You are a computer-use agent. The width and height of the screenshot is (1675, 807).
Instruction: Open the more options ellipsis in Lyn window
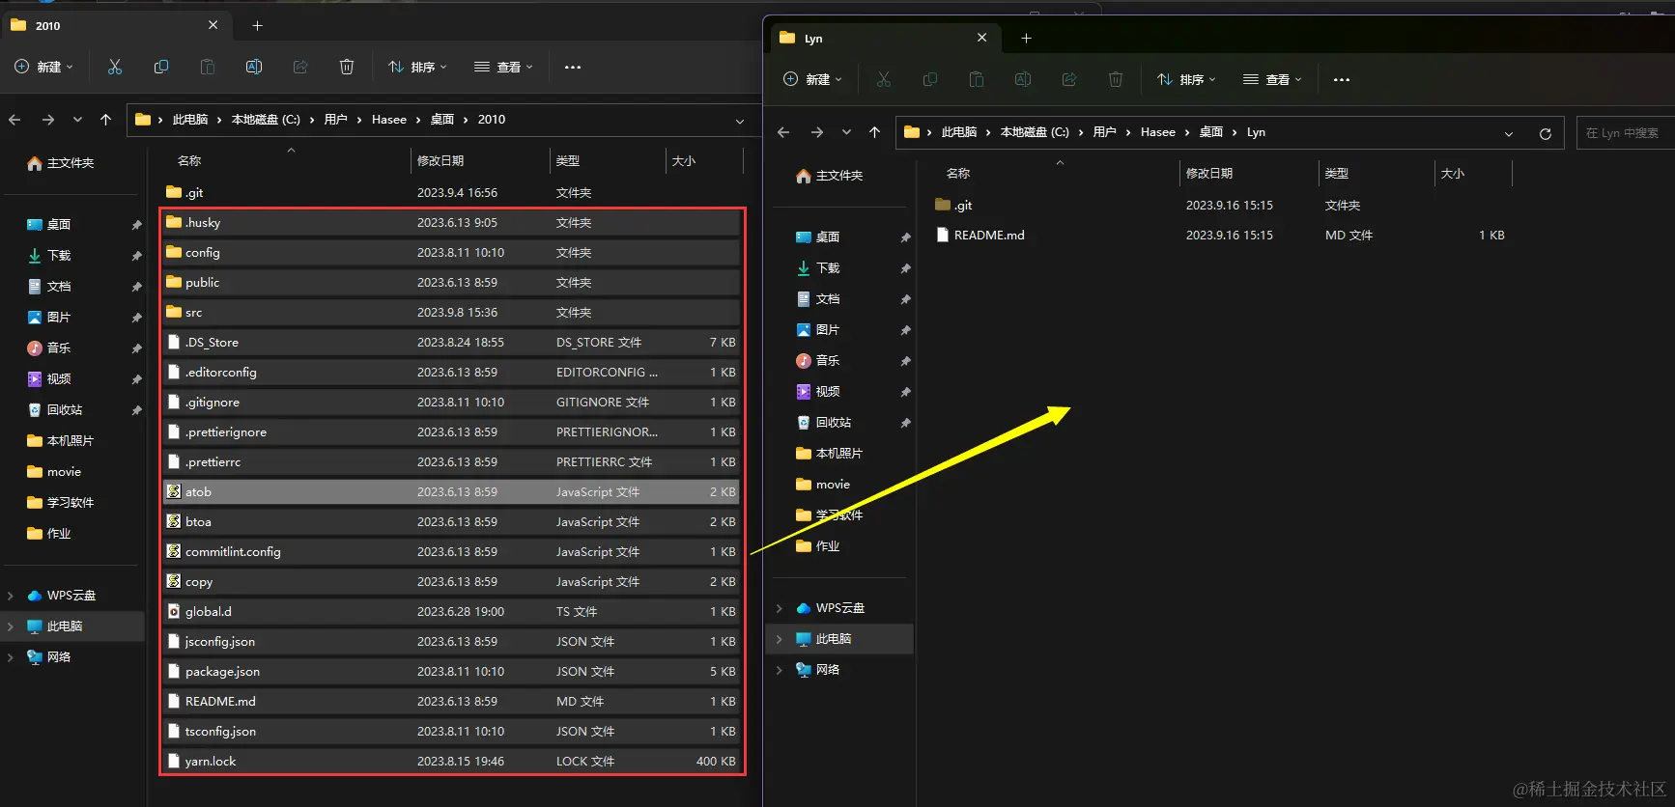click(1342, 79)
